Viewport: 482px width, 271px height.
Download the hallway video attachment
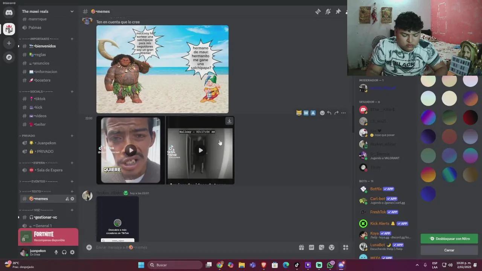tap(229, 121)
